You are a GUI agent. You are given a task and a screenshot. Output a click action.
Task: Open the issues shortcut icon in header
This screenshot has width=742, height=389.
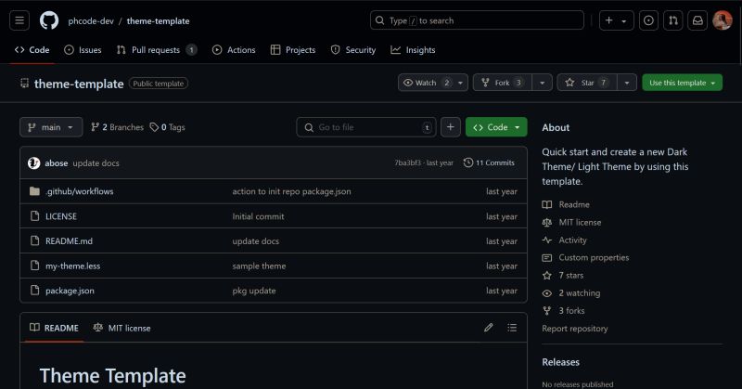[x=648, y=20]
